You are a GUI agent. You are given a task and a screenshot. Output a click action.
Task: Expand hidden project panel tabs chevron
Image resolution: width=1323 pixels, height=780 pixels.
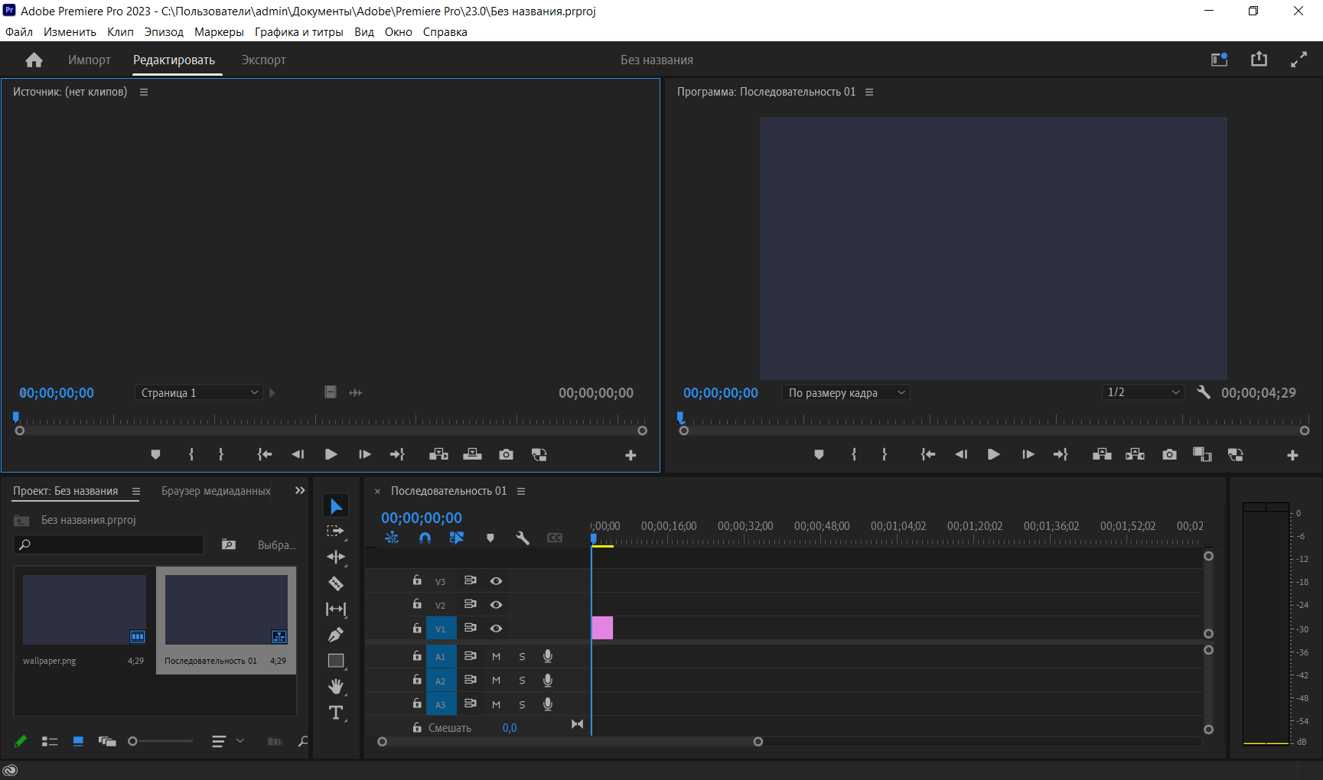pos(300,491)
